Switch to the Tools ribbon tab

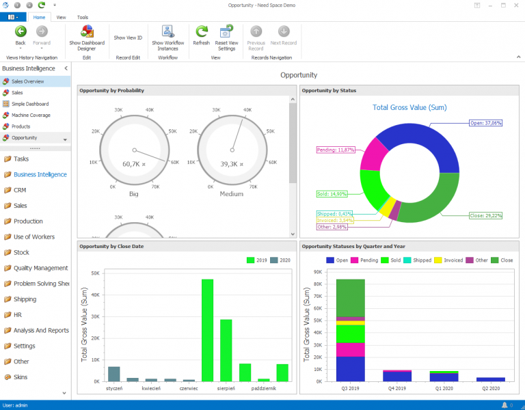click(x=83, y=17)
